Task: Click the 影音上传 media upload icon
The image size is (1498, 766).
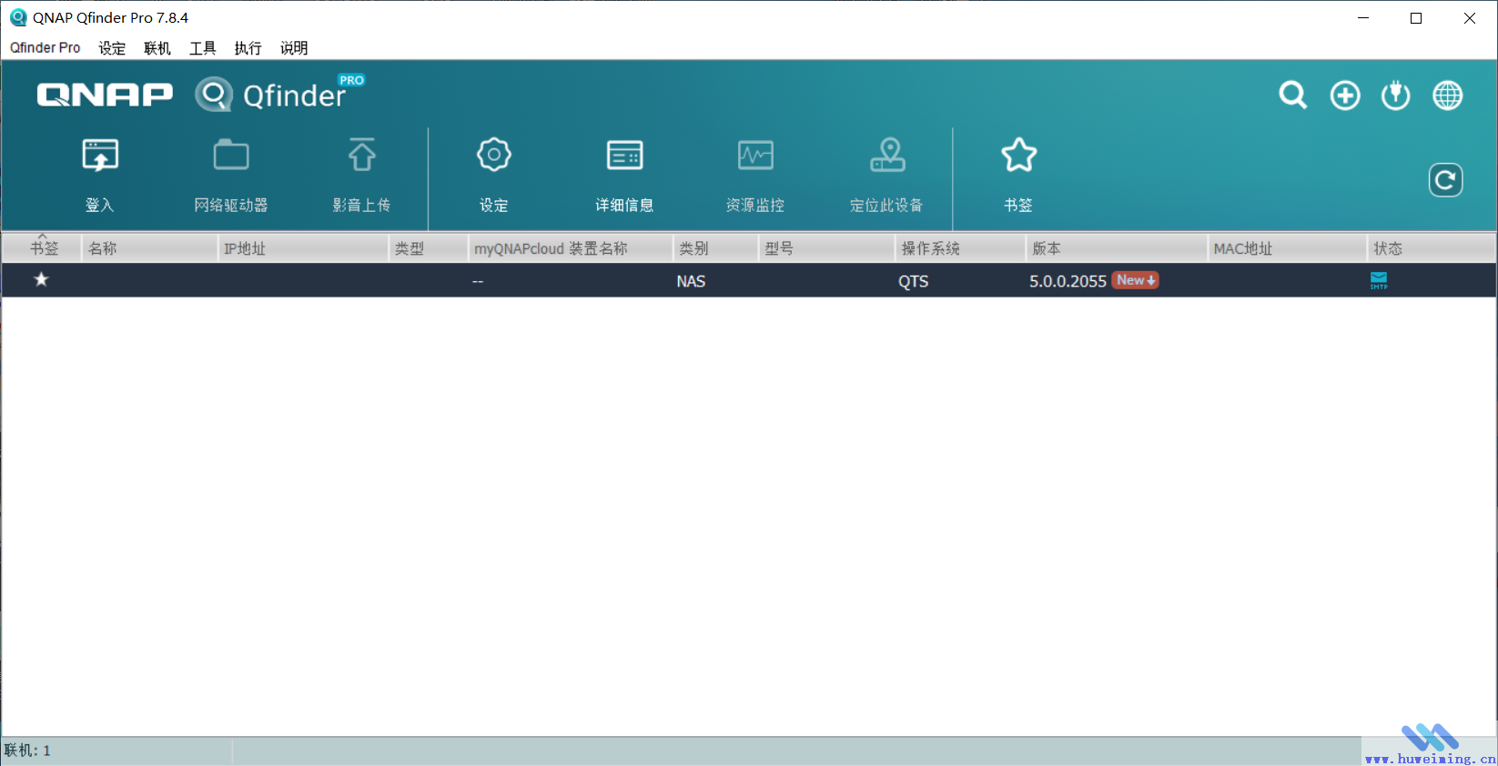Action: pyautogui.click(x=362, y=156)
